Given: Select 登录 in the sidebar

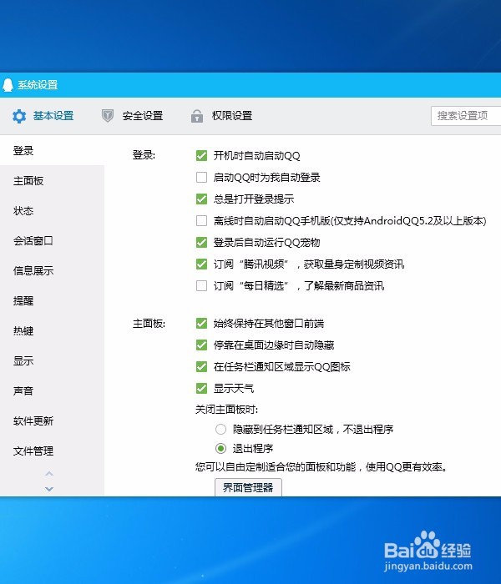Looking at the screenshot, I should (23, 151).
